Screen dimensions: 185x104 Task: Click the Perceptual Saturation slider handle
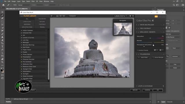tap(144, 47)
